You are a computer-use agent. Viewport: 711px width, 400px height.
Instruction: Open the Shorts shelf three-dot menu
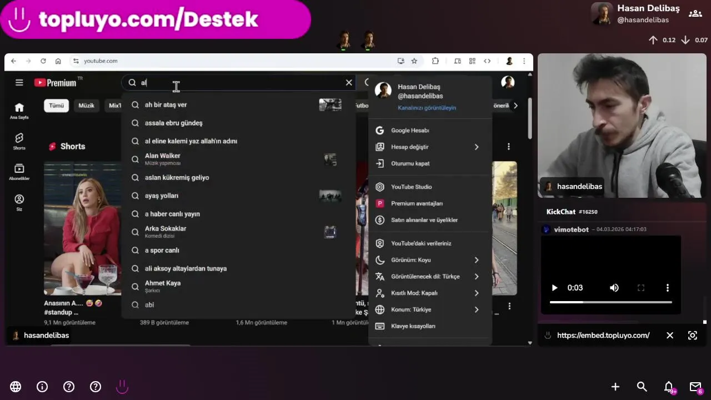point(508,147)
